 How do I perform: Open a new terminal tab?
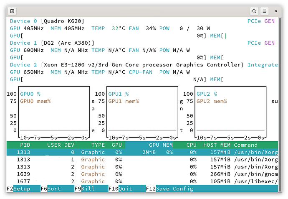coord(12,11)
